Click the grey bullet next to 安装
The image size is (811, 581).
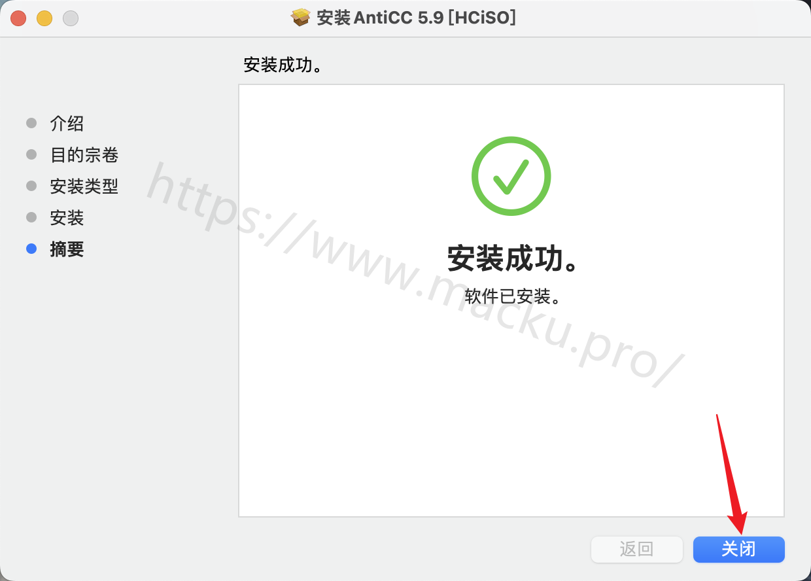click(x=31, y=217)
